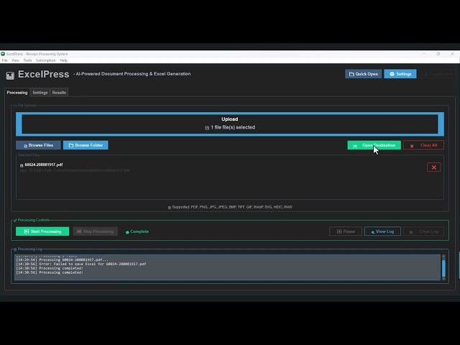The image size is (460, 345).
Task: Click the '1 file file(s) selected' text
Action: click(x=233, y=127)
